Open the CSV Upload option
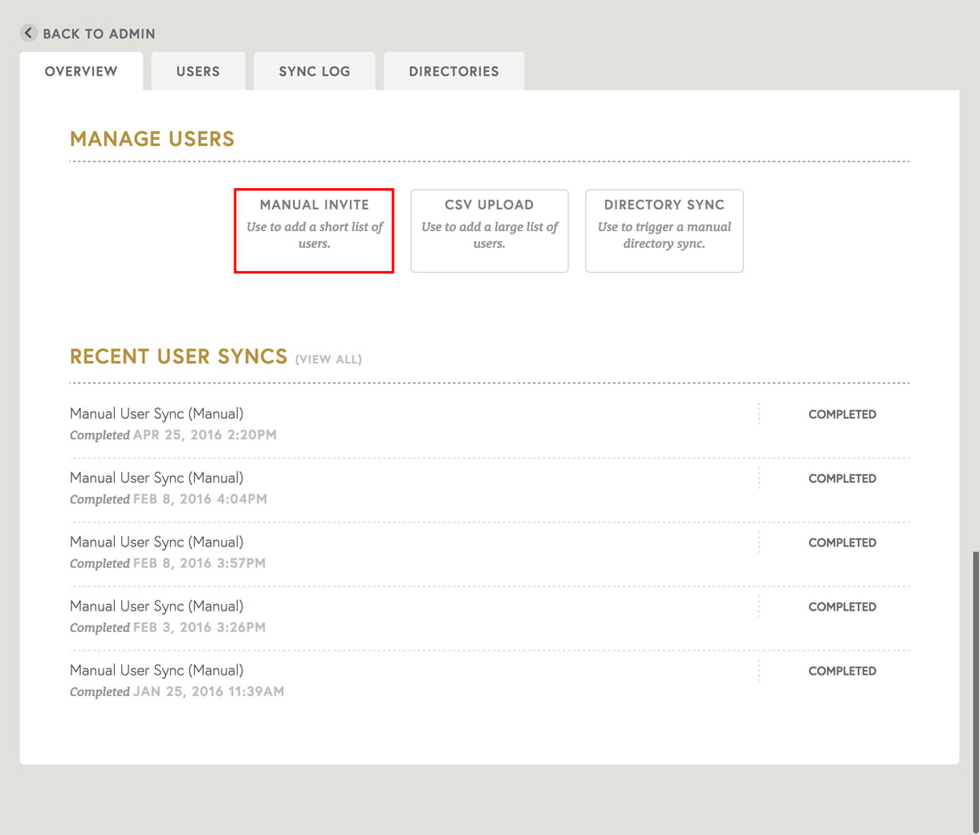The width and height of the screenshot is (980, 835). (488, 230)
